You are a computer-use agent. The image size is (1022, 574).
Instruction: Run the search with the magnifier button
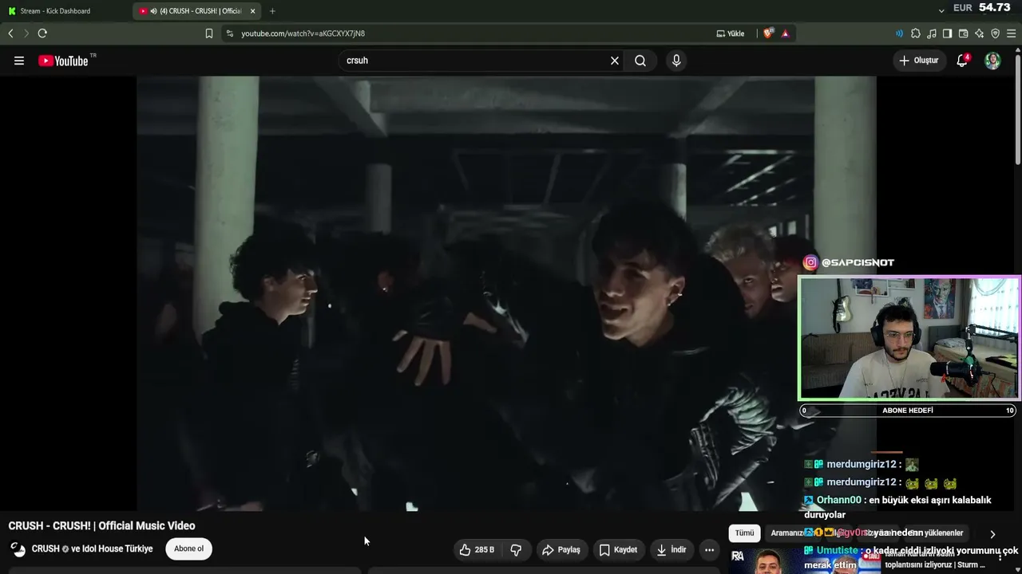[640, 61]
